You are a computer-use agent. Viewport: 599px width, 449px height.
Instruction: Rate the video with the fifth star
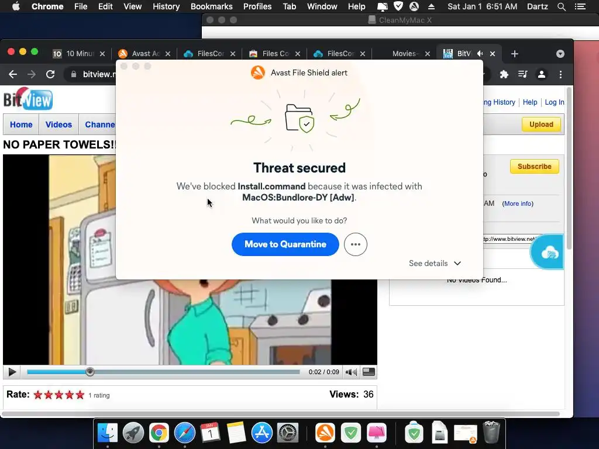[80, 395]
